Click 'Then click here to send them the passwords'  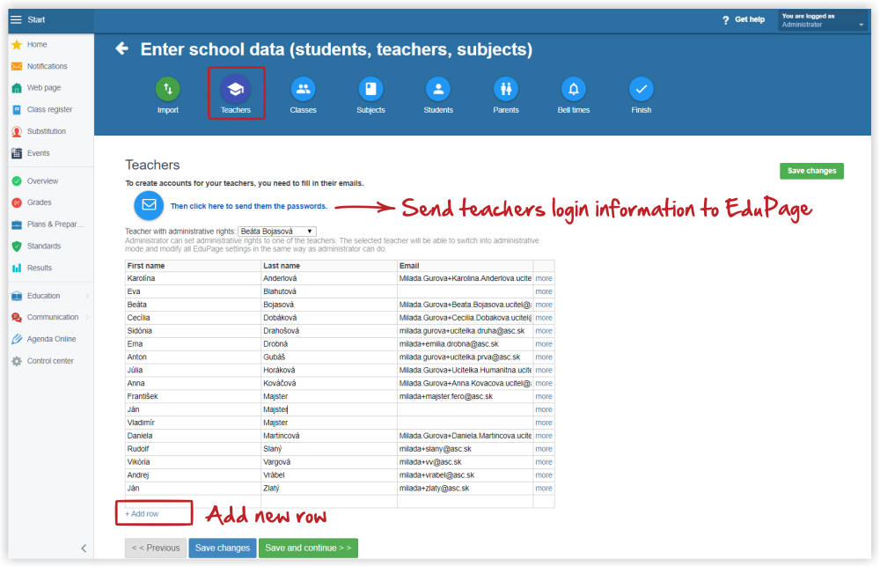pyautogui.click(x=249, y=206)
